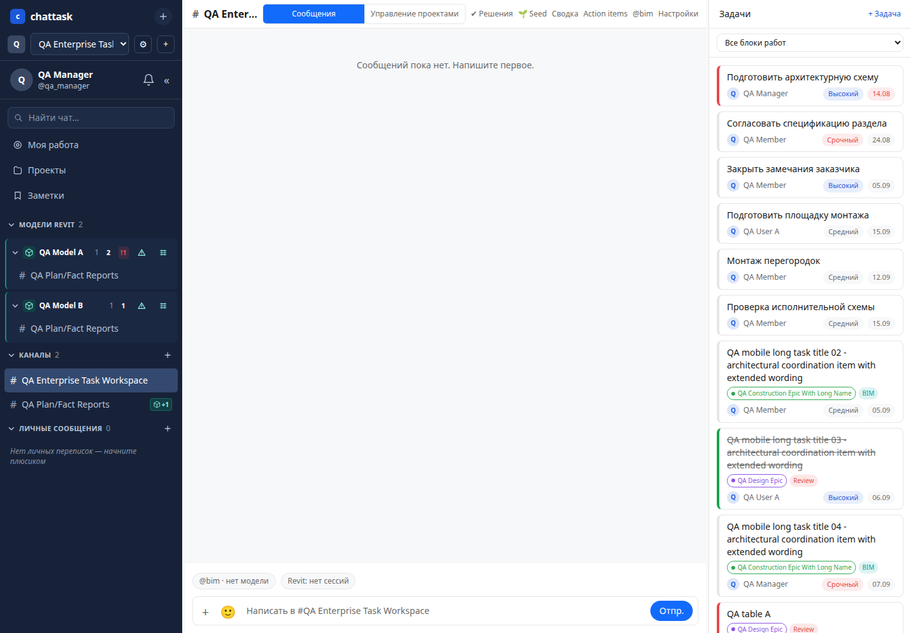Click the plus button beside the chattask title
This screenshot has height=633, width=911.
[x=163, y=16]
